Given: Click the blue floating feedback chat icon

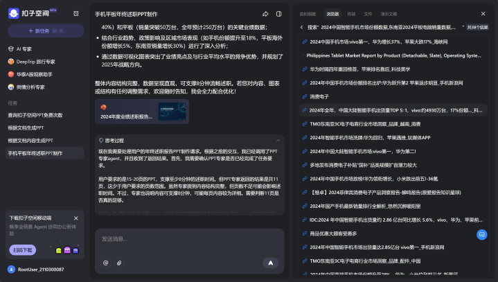Looking at the screenshot, I should click(482, 235).
